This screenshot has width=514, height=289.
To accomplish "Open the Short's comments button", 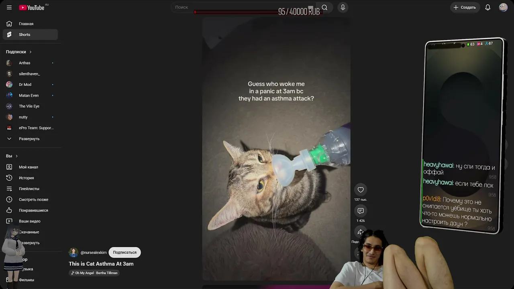I will [361, 211].
